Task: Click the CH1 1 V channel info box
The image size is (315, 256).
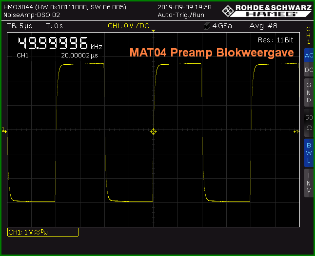Action: pyautogui.click(x=43, y=232)
